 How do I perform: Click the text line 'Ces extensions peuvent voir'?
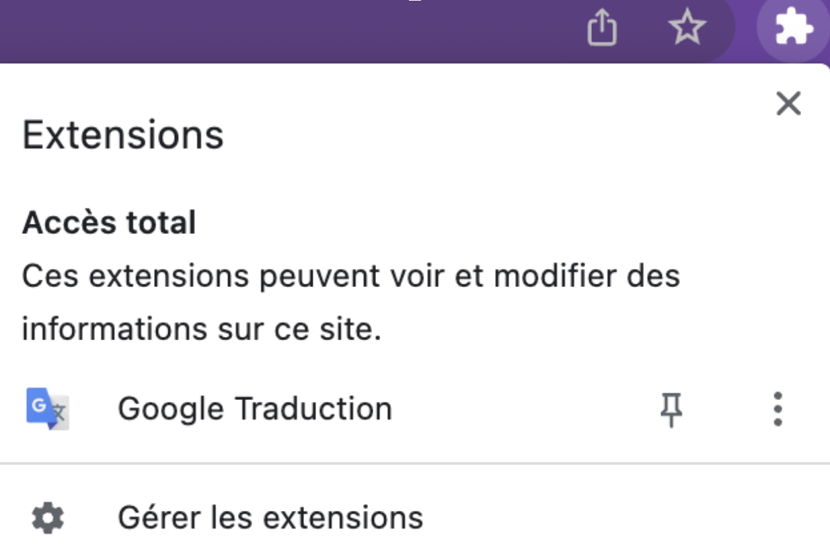pos(350,276)
